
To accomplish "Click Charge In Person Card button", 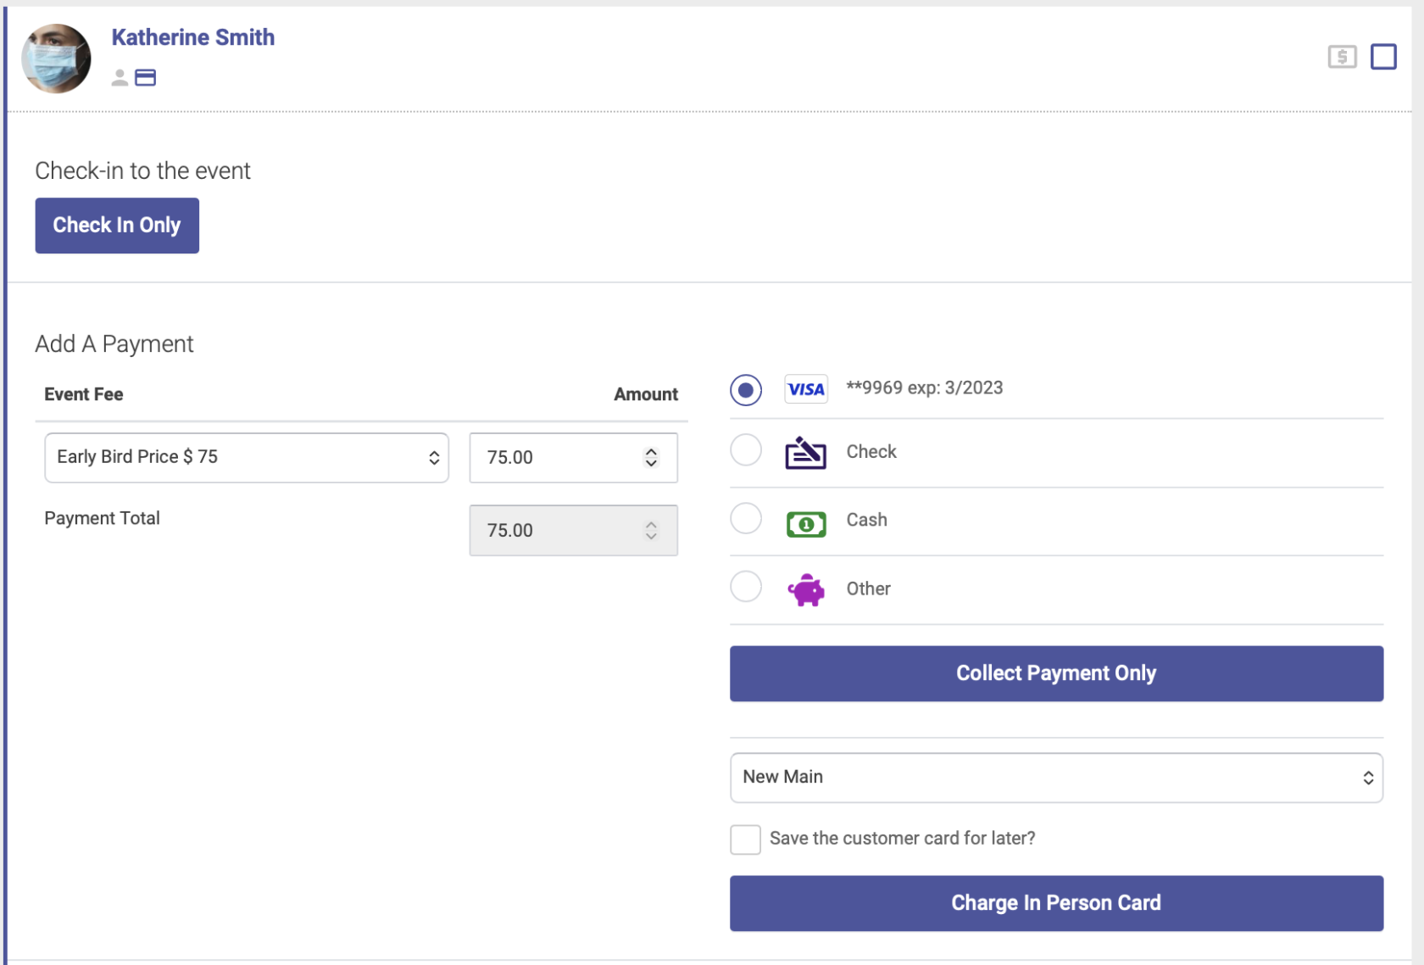I will click(x=1056, y=903).
